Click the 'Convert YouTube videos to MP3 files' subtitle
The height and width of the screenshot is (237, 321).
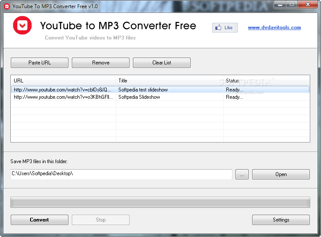click(x=90, y=38)
